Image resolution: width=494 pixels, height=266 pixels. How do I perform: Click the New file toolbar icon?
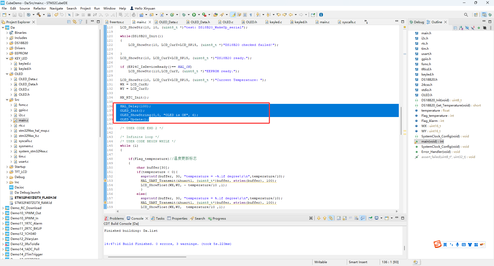point(4,15)
